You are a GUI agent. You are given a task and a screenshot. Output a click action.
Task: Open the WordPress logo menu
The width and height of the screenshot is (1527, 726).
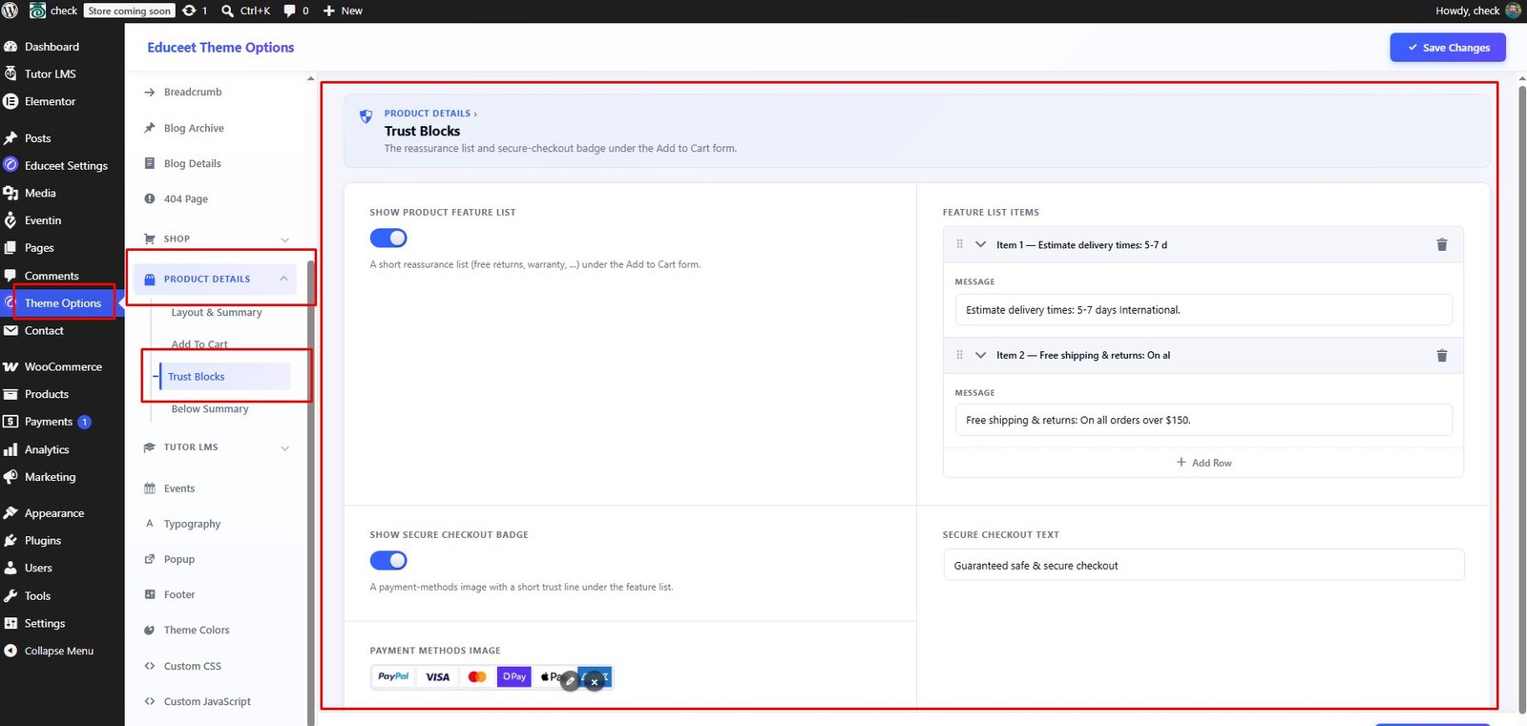click(10, 10)
